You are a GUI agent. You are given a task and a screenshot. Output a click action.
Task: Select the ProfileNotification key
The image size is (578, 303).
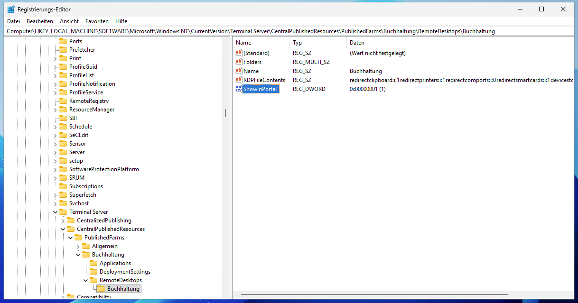coord(92,84)
